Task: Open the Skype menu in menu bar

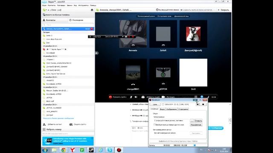Action: point(44,6)
